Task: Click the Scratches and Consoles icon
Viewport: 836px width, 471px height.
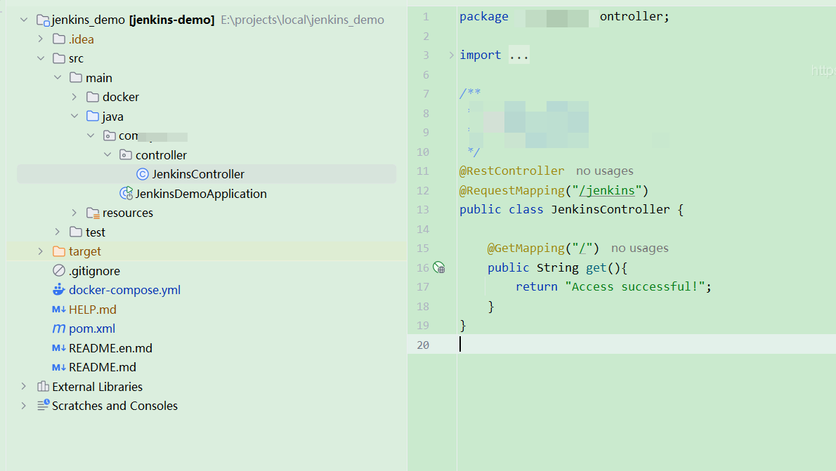Action: coord(43,405)
